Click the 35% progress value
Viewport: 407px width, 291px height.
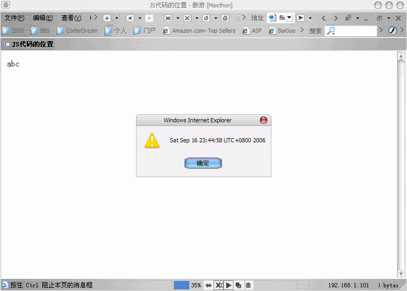[196, 285]
